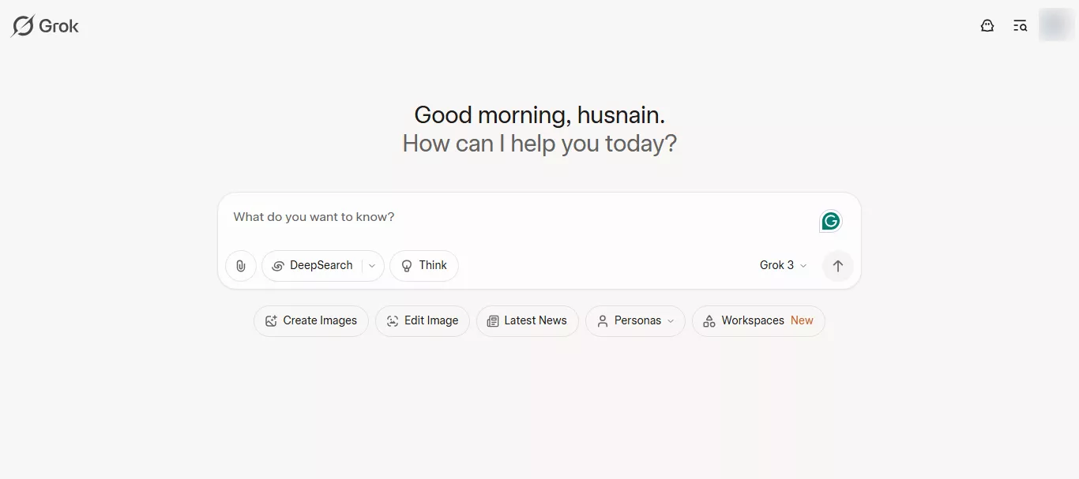Toggle DeepSearch mode on
Screen dimensions: 1079x479
coord(313,266)
